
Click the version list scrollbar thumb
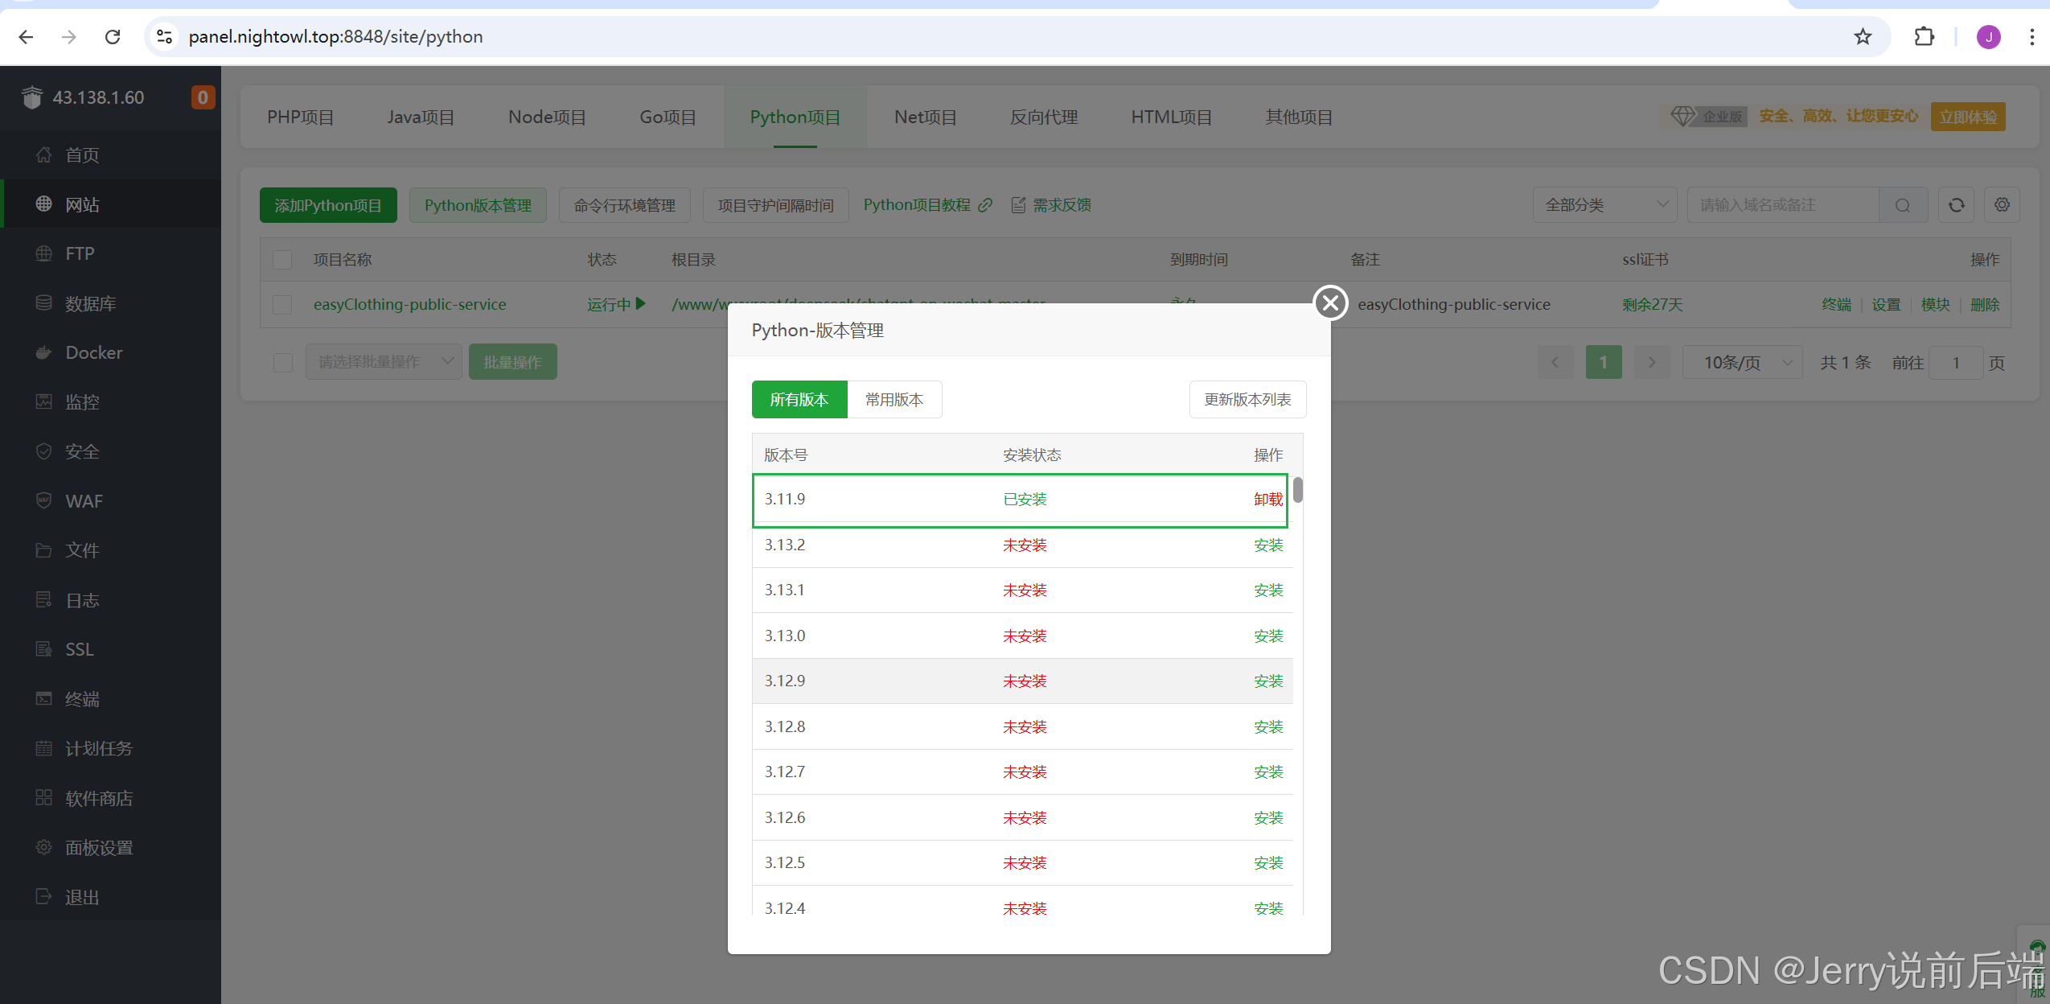coord(1298,490)
